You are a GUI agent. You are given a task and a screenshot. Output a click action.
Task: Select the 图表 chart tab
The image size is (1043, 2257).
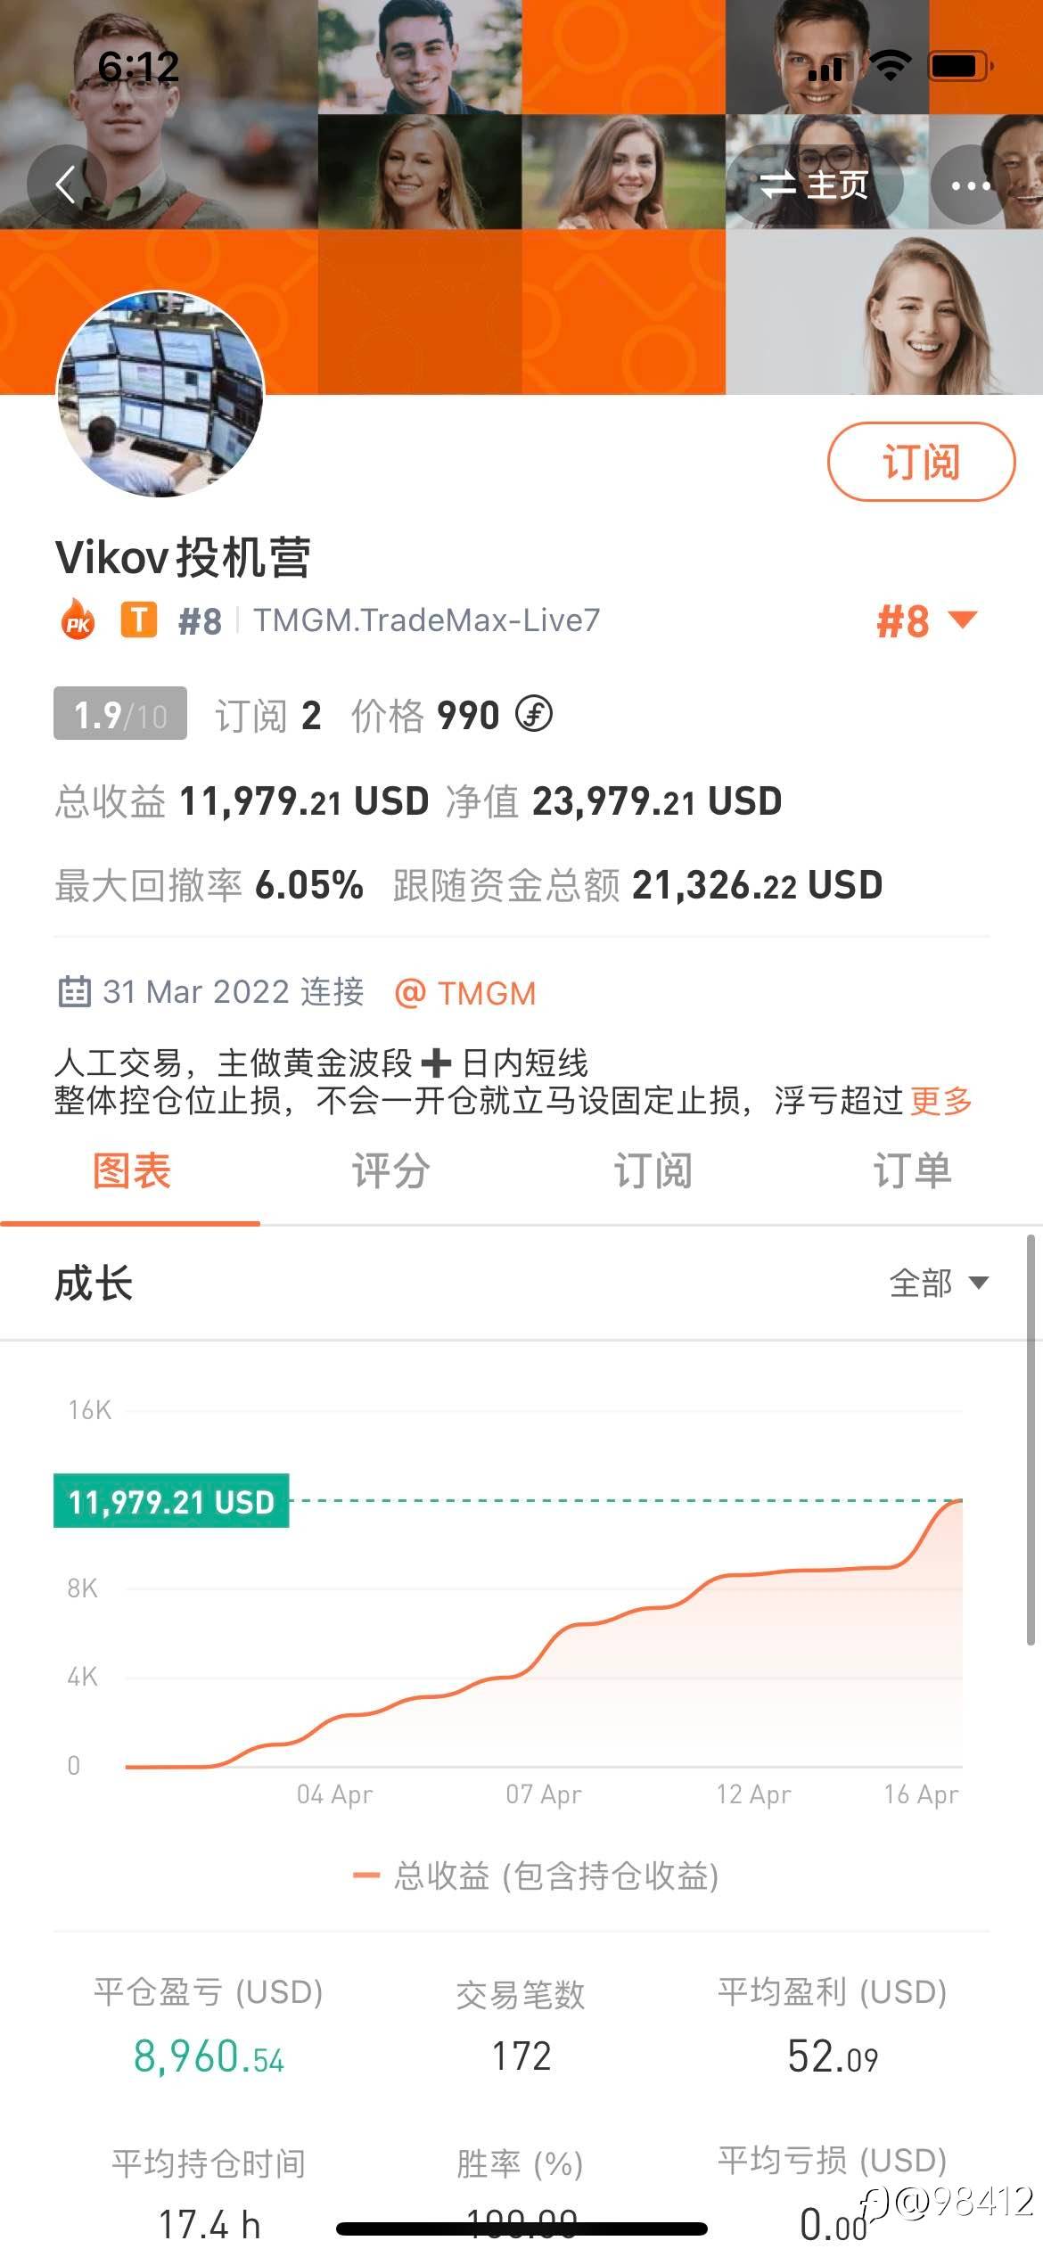[x=131, y=1171]
